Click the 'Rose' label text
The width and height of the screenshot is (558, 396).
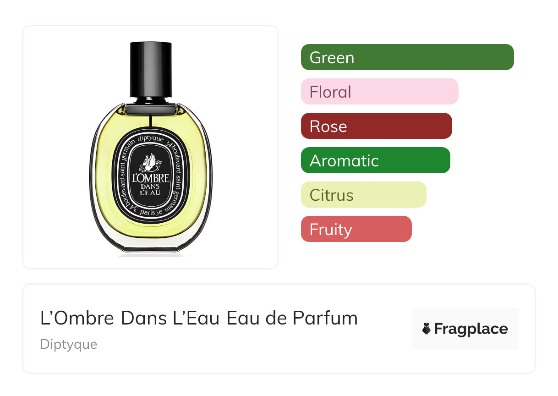tap(328, 126)
